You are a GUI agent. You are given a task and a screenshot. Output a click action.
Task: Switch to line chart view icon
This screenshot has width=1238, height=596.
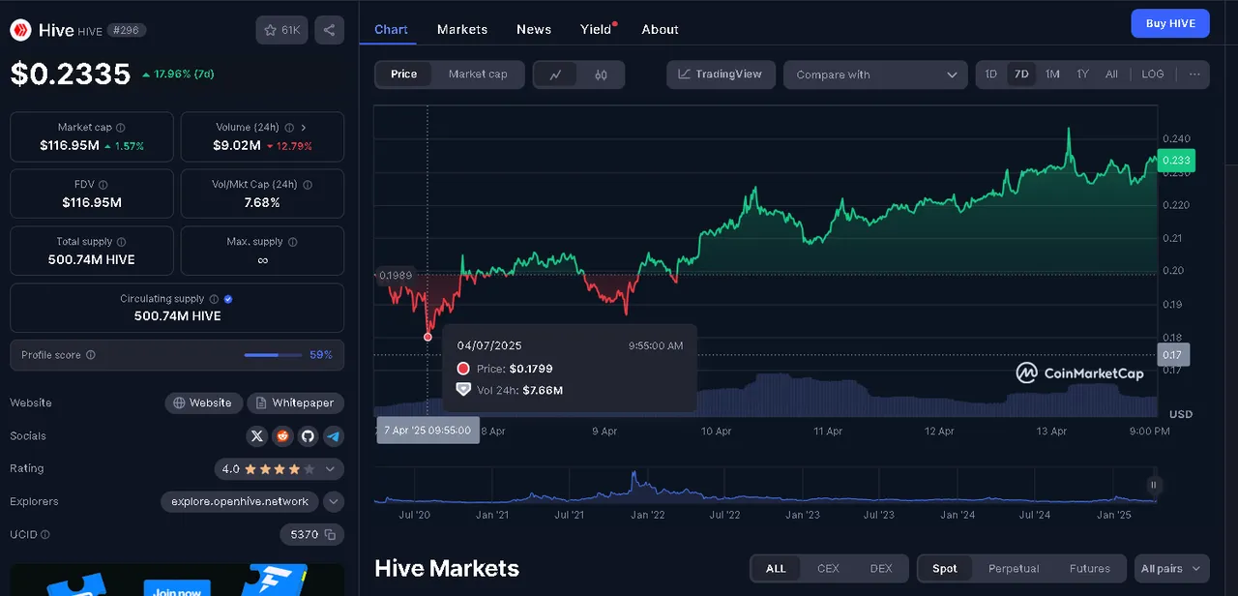coord(555,74)
